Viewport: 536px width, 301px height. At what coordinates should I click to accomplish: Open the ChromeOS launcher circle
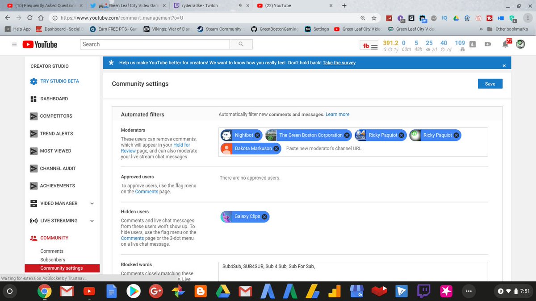point(10,291)
